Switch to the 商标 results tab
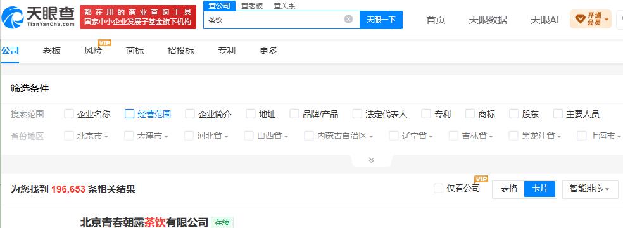This screenshot has height=228, width=623. click(135, 51)
